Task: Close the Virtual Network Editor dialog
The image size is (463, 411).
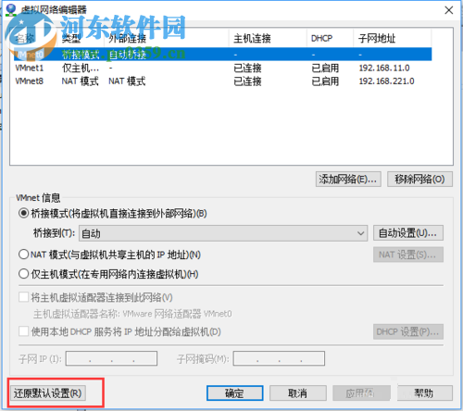Action: (x=449, y=10)
